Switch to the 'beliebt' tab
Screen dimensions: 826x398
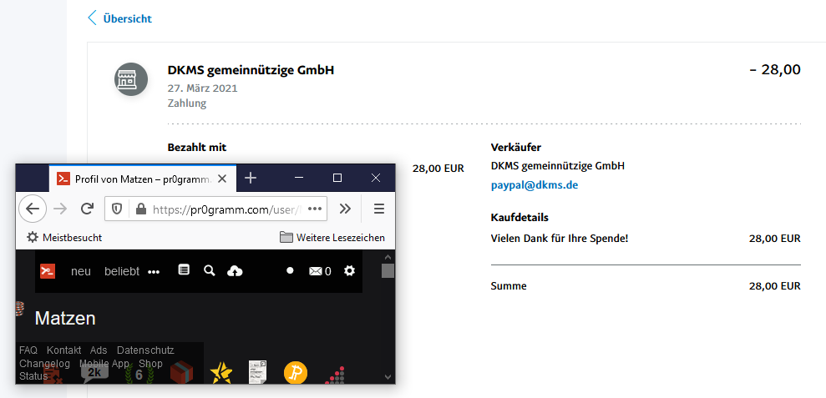(122, 271)
